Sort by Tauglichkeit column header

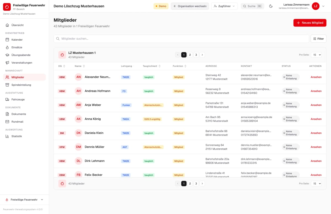[152, 66]
